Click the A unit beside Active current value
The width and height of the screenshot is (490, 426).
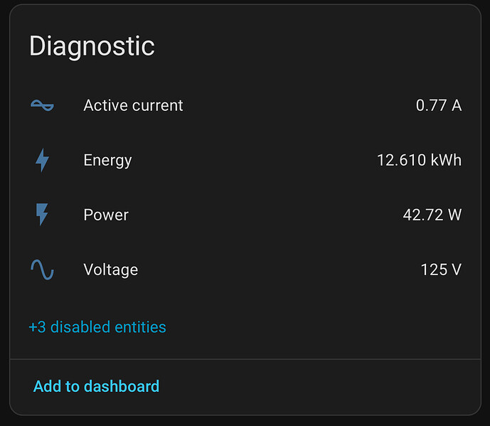(x=457, y=105)
